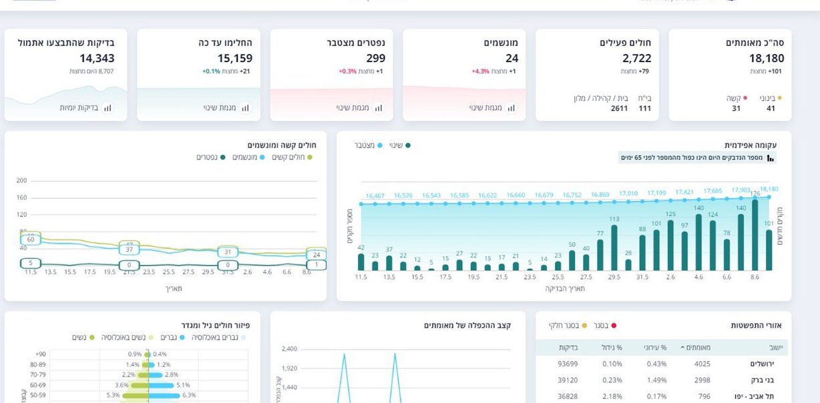Click the 8,707 היום מחצות tests text
Image resolution: width=820 pixels, height=403 pixels.
91,71
